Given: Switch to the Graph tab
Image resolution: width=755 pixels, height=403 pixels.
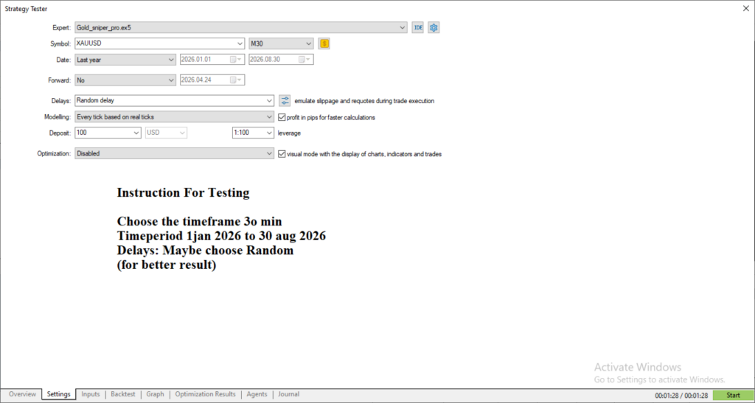Looking at the screenshot, I should point(155,394).
